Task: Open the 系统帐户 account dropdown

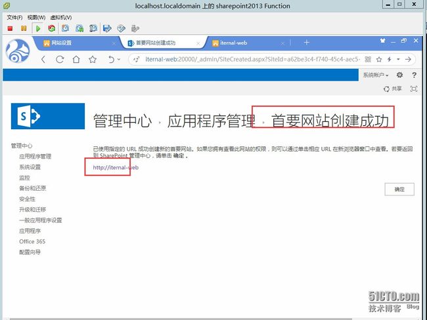Action: [x=376, y=75]
